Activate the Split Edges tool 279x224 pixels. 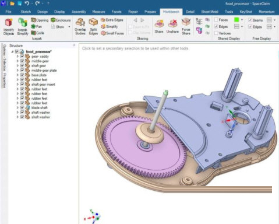pyautogui.click(x=93, y=27)
